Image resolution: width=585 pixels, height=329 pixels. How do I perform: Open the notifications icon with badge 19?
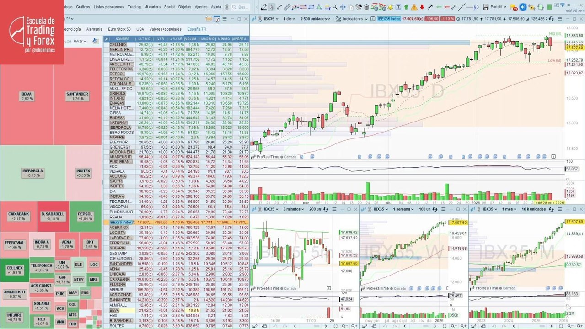pyautogui.click(x=514, y=7)
